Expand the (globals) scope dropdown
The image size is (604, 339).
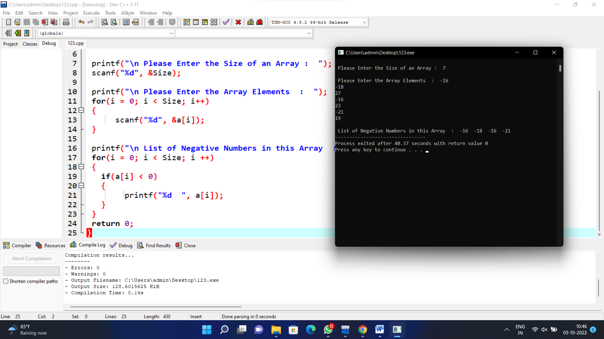pos(171,33)
